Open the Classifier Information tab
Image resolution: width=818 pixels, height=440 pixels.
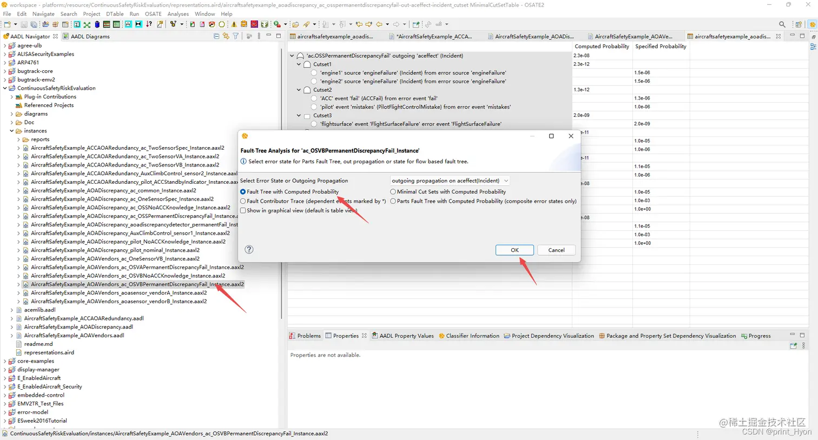pos(469,336)
